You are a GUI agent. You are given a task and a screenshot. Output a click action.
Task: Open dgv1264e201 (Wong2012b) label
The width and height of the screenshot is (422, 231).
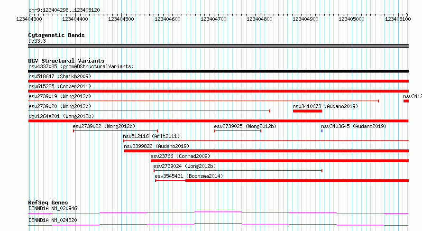tap(61, 116)
